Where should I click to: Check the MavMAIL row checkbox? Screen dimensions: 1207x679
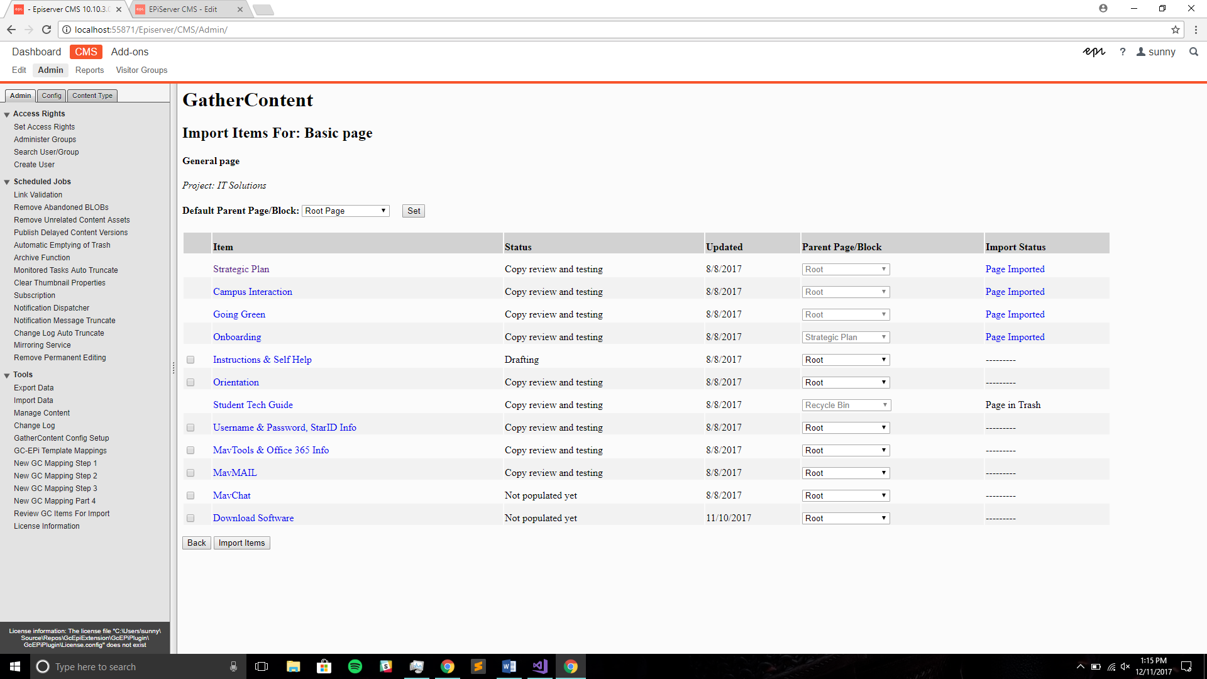pyautogui.click(x=190, y=473)
